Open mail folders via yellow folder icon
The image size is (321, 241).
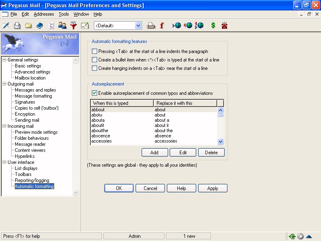point(28,25)
